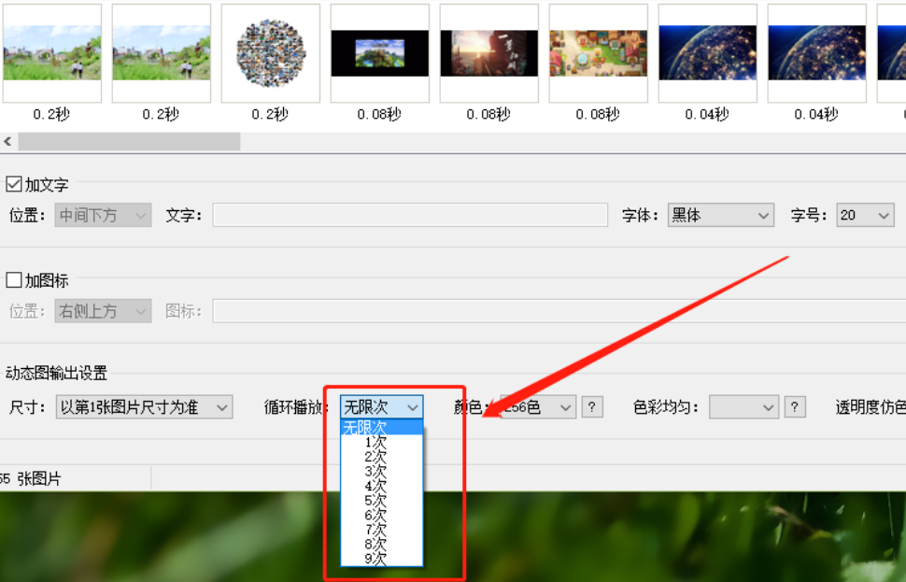Select the second 0.2秒 meadow frame thumbnail

tap(162, 53)
